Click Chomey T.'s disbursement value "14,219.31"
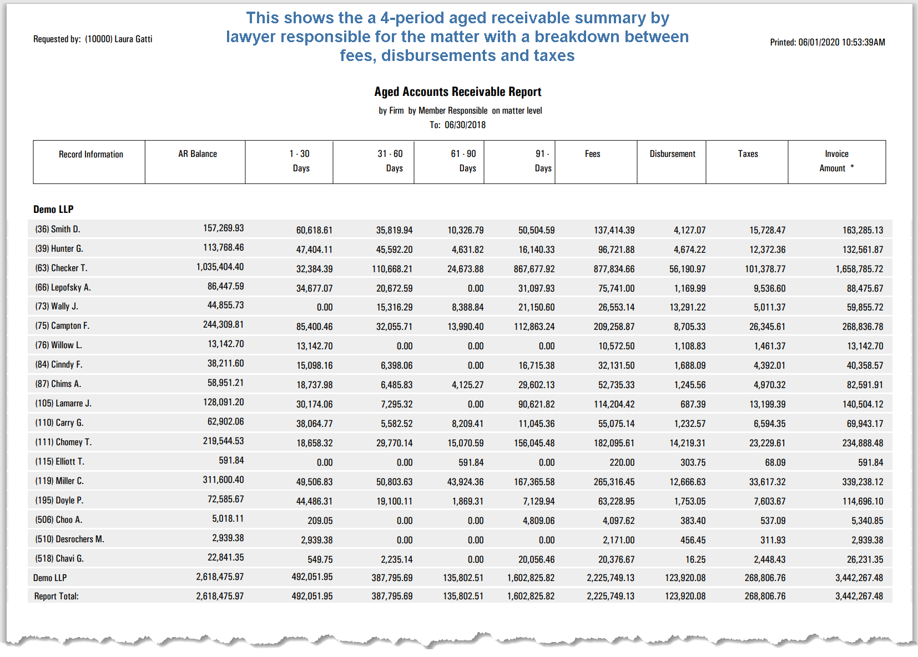 [x=688, y=443]
